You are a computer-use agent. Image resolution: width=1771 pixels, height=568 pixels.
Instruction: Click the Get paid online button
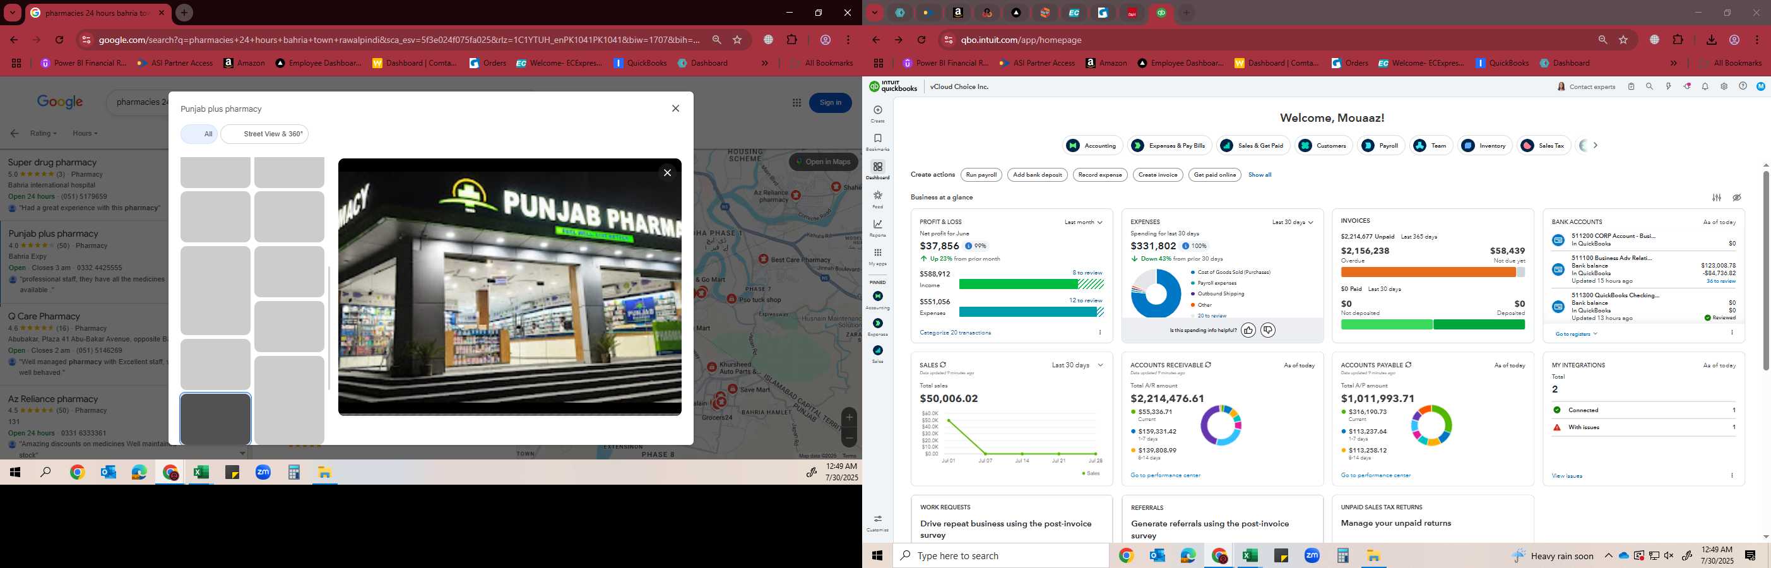[1215, 175]
